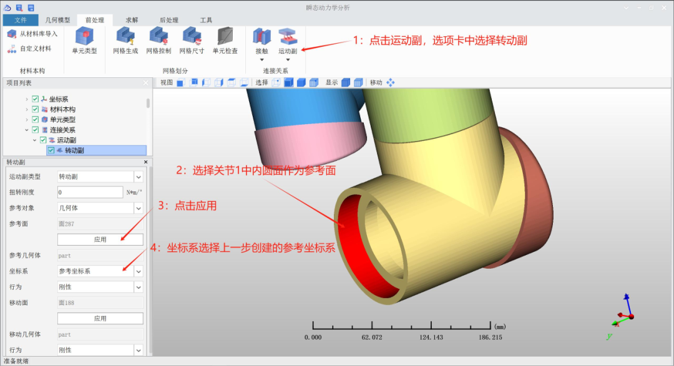674x366 pixels.
Task: Click the 扭转刚度 input field
Action: [90, 193]
